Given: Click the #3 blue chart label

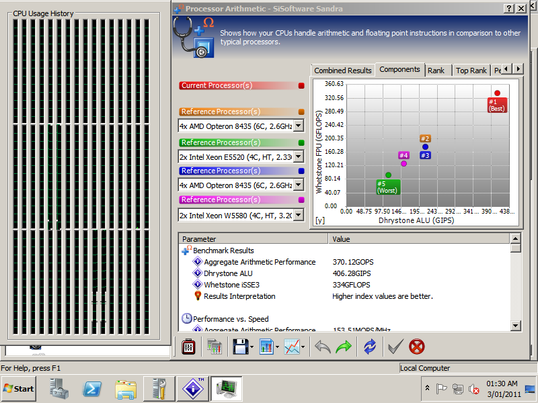Looking at the screenshot, I should (425, 155).
